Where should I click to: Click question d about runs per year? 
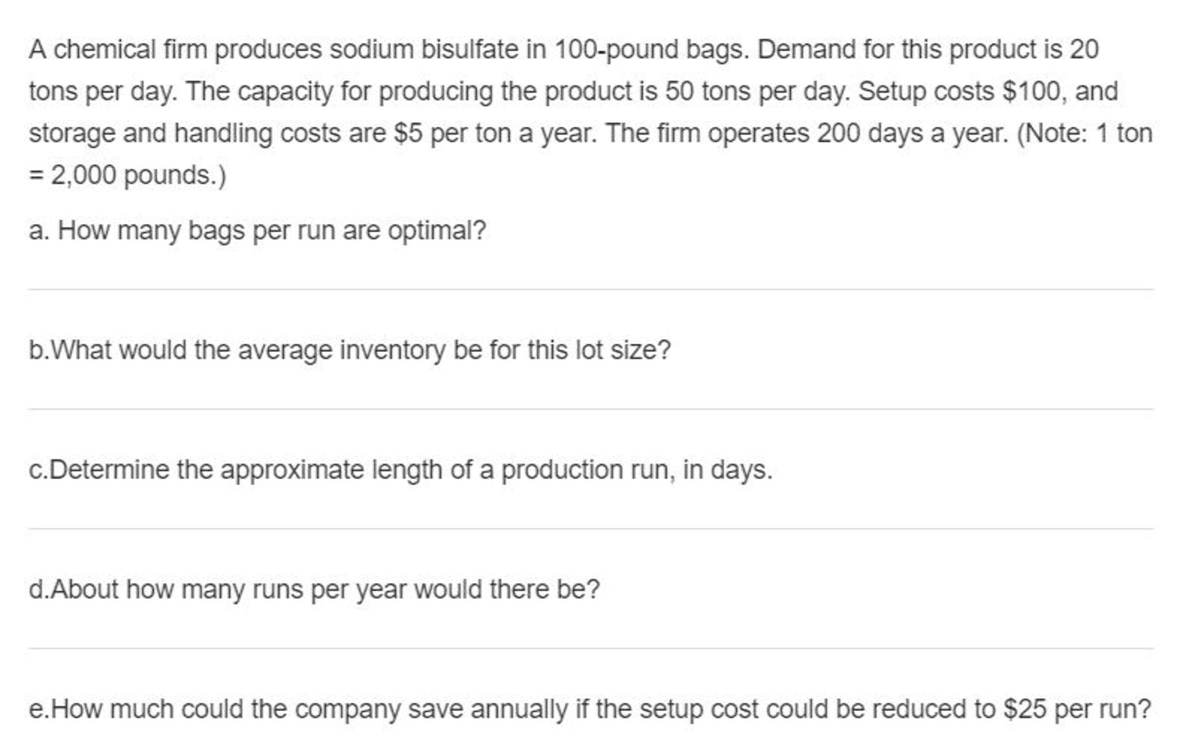click(x=314, y=589)
